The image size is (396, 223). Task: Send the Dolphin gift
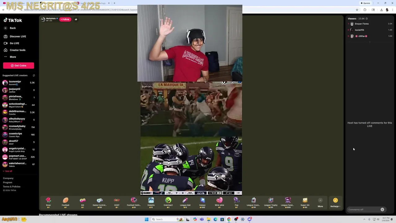click(151, 203)
